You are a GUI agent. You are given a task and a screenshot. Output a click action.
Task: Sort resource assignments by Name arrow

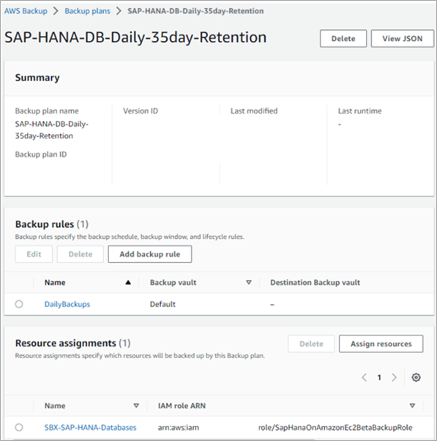point(136,406)
